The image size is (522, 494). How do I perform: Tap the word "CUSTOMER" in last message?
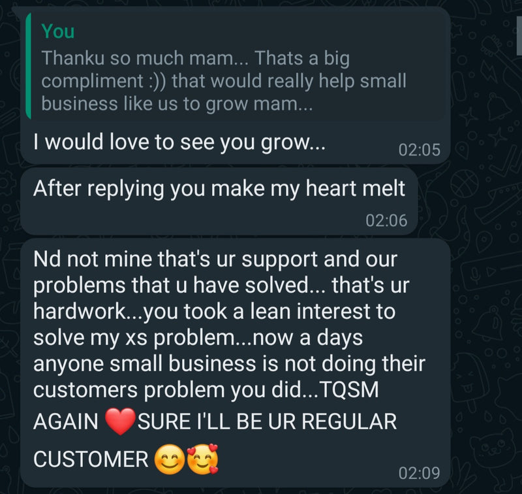point(91,460)
